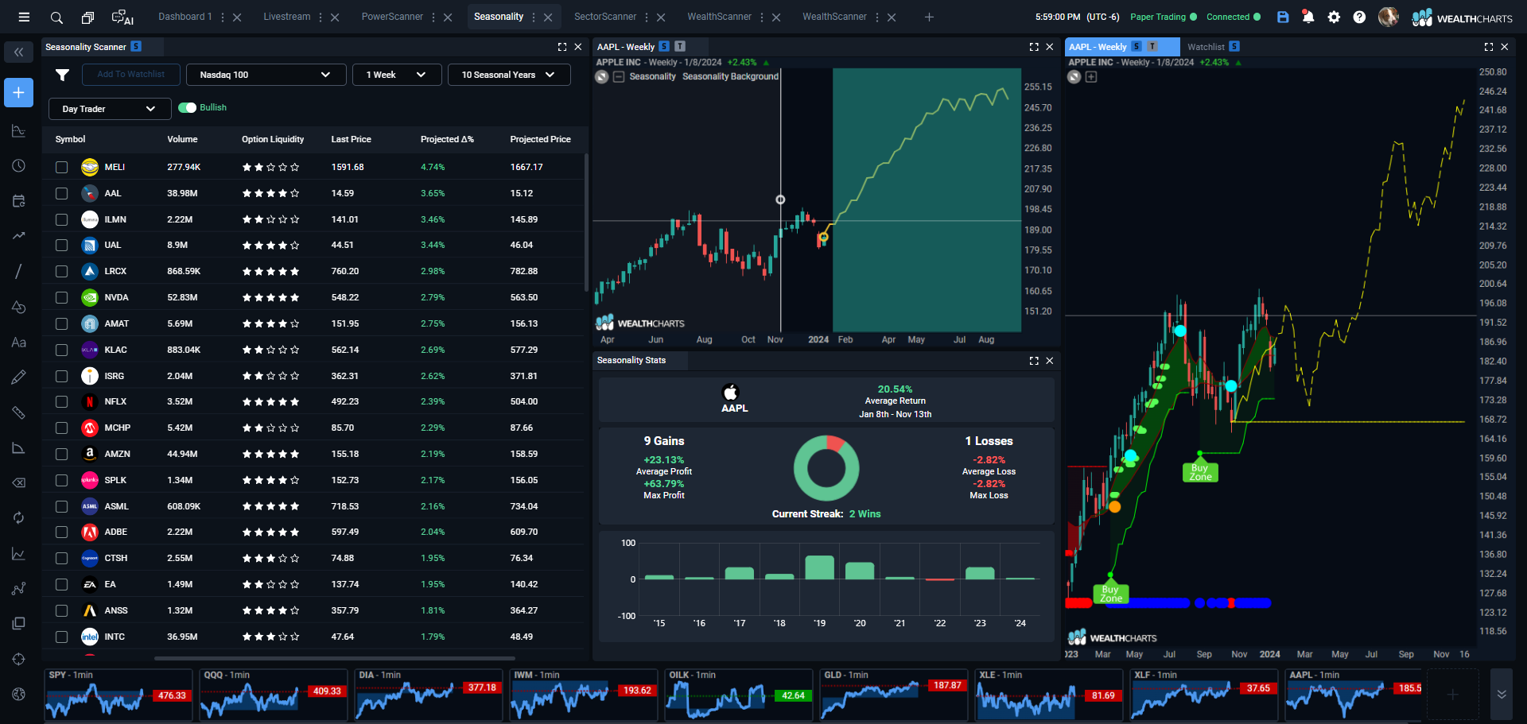The image size is (1527, 724).
Task: Click the save layout disk icon
Action: click(x=1283, y=17)
